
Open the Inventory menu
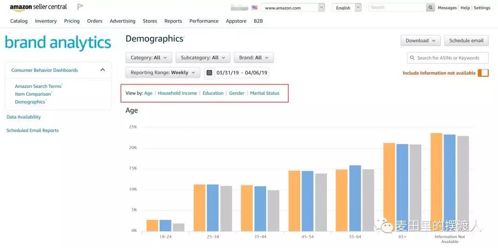pos(46,21)
